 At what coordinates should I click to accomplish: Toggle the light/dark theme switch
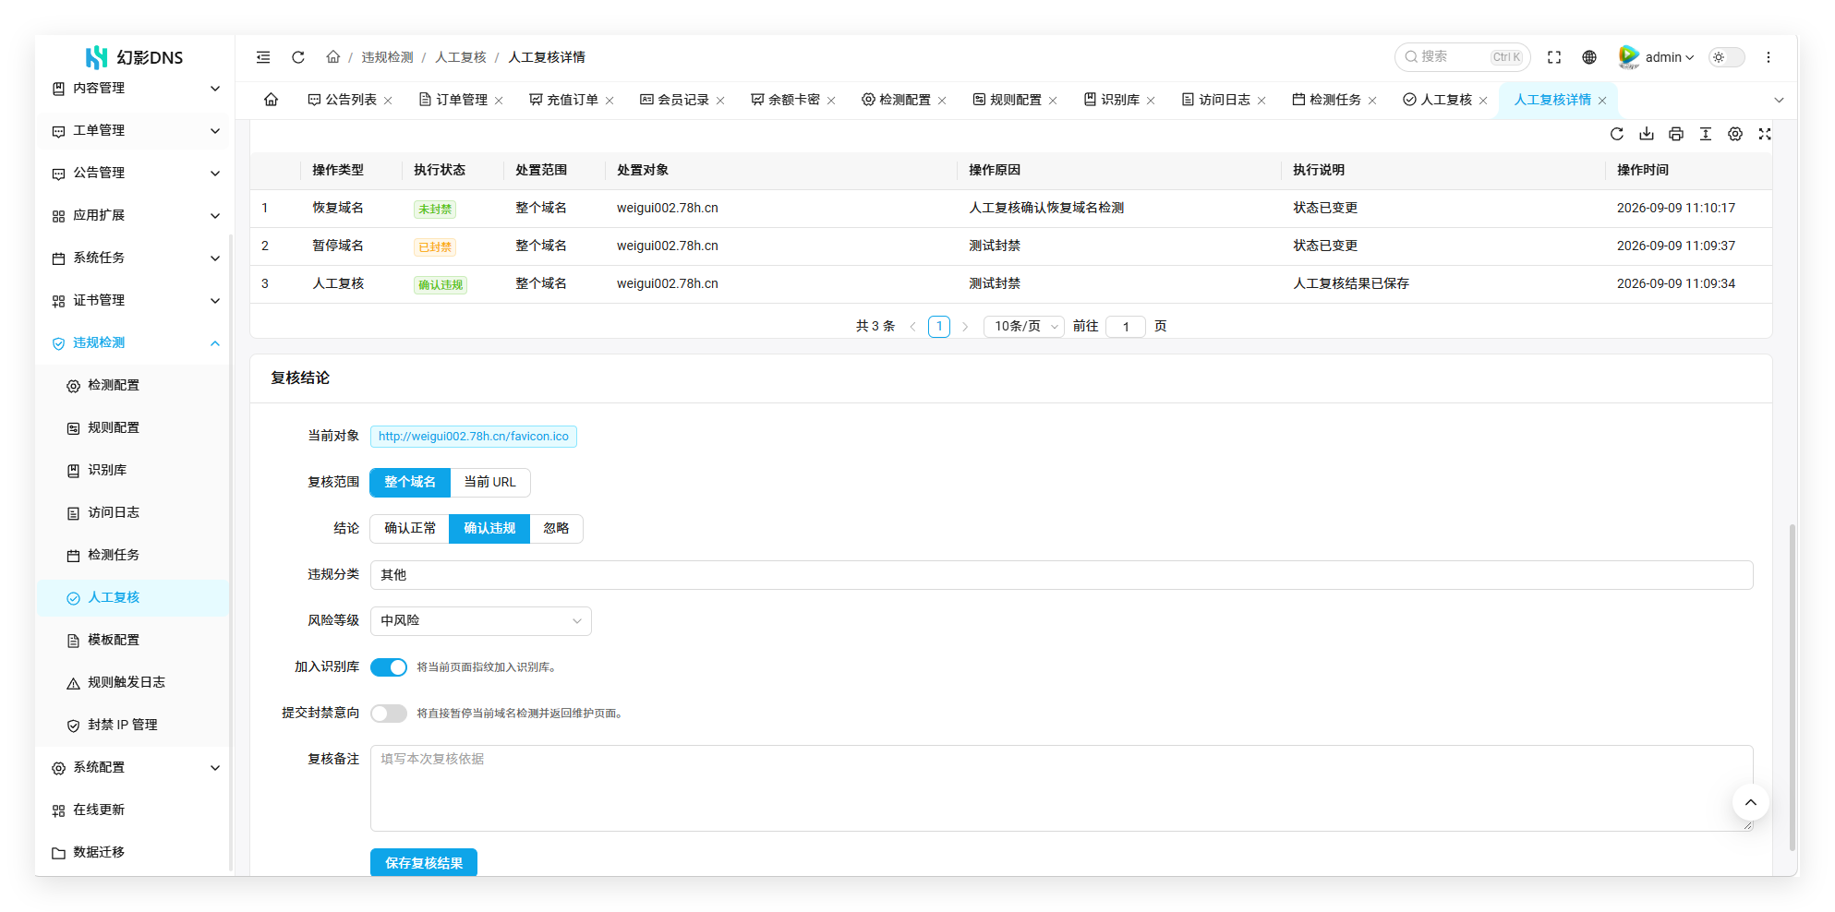(x=1727, y=57)
